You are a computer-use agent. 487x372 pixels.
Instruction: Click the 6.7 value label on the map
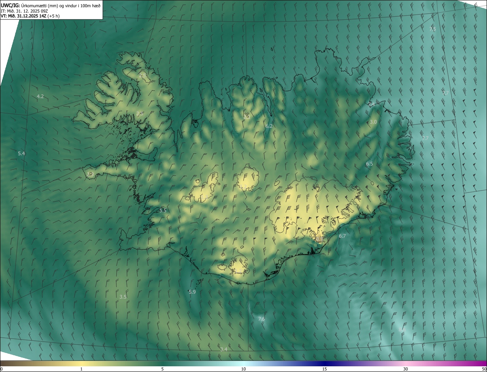coord(342,236)
